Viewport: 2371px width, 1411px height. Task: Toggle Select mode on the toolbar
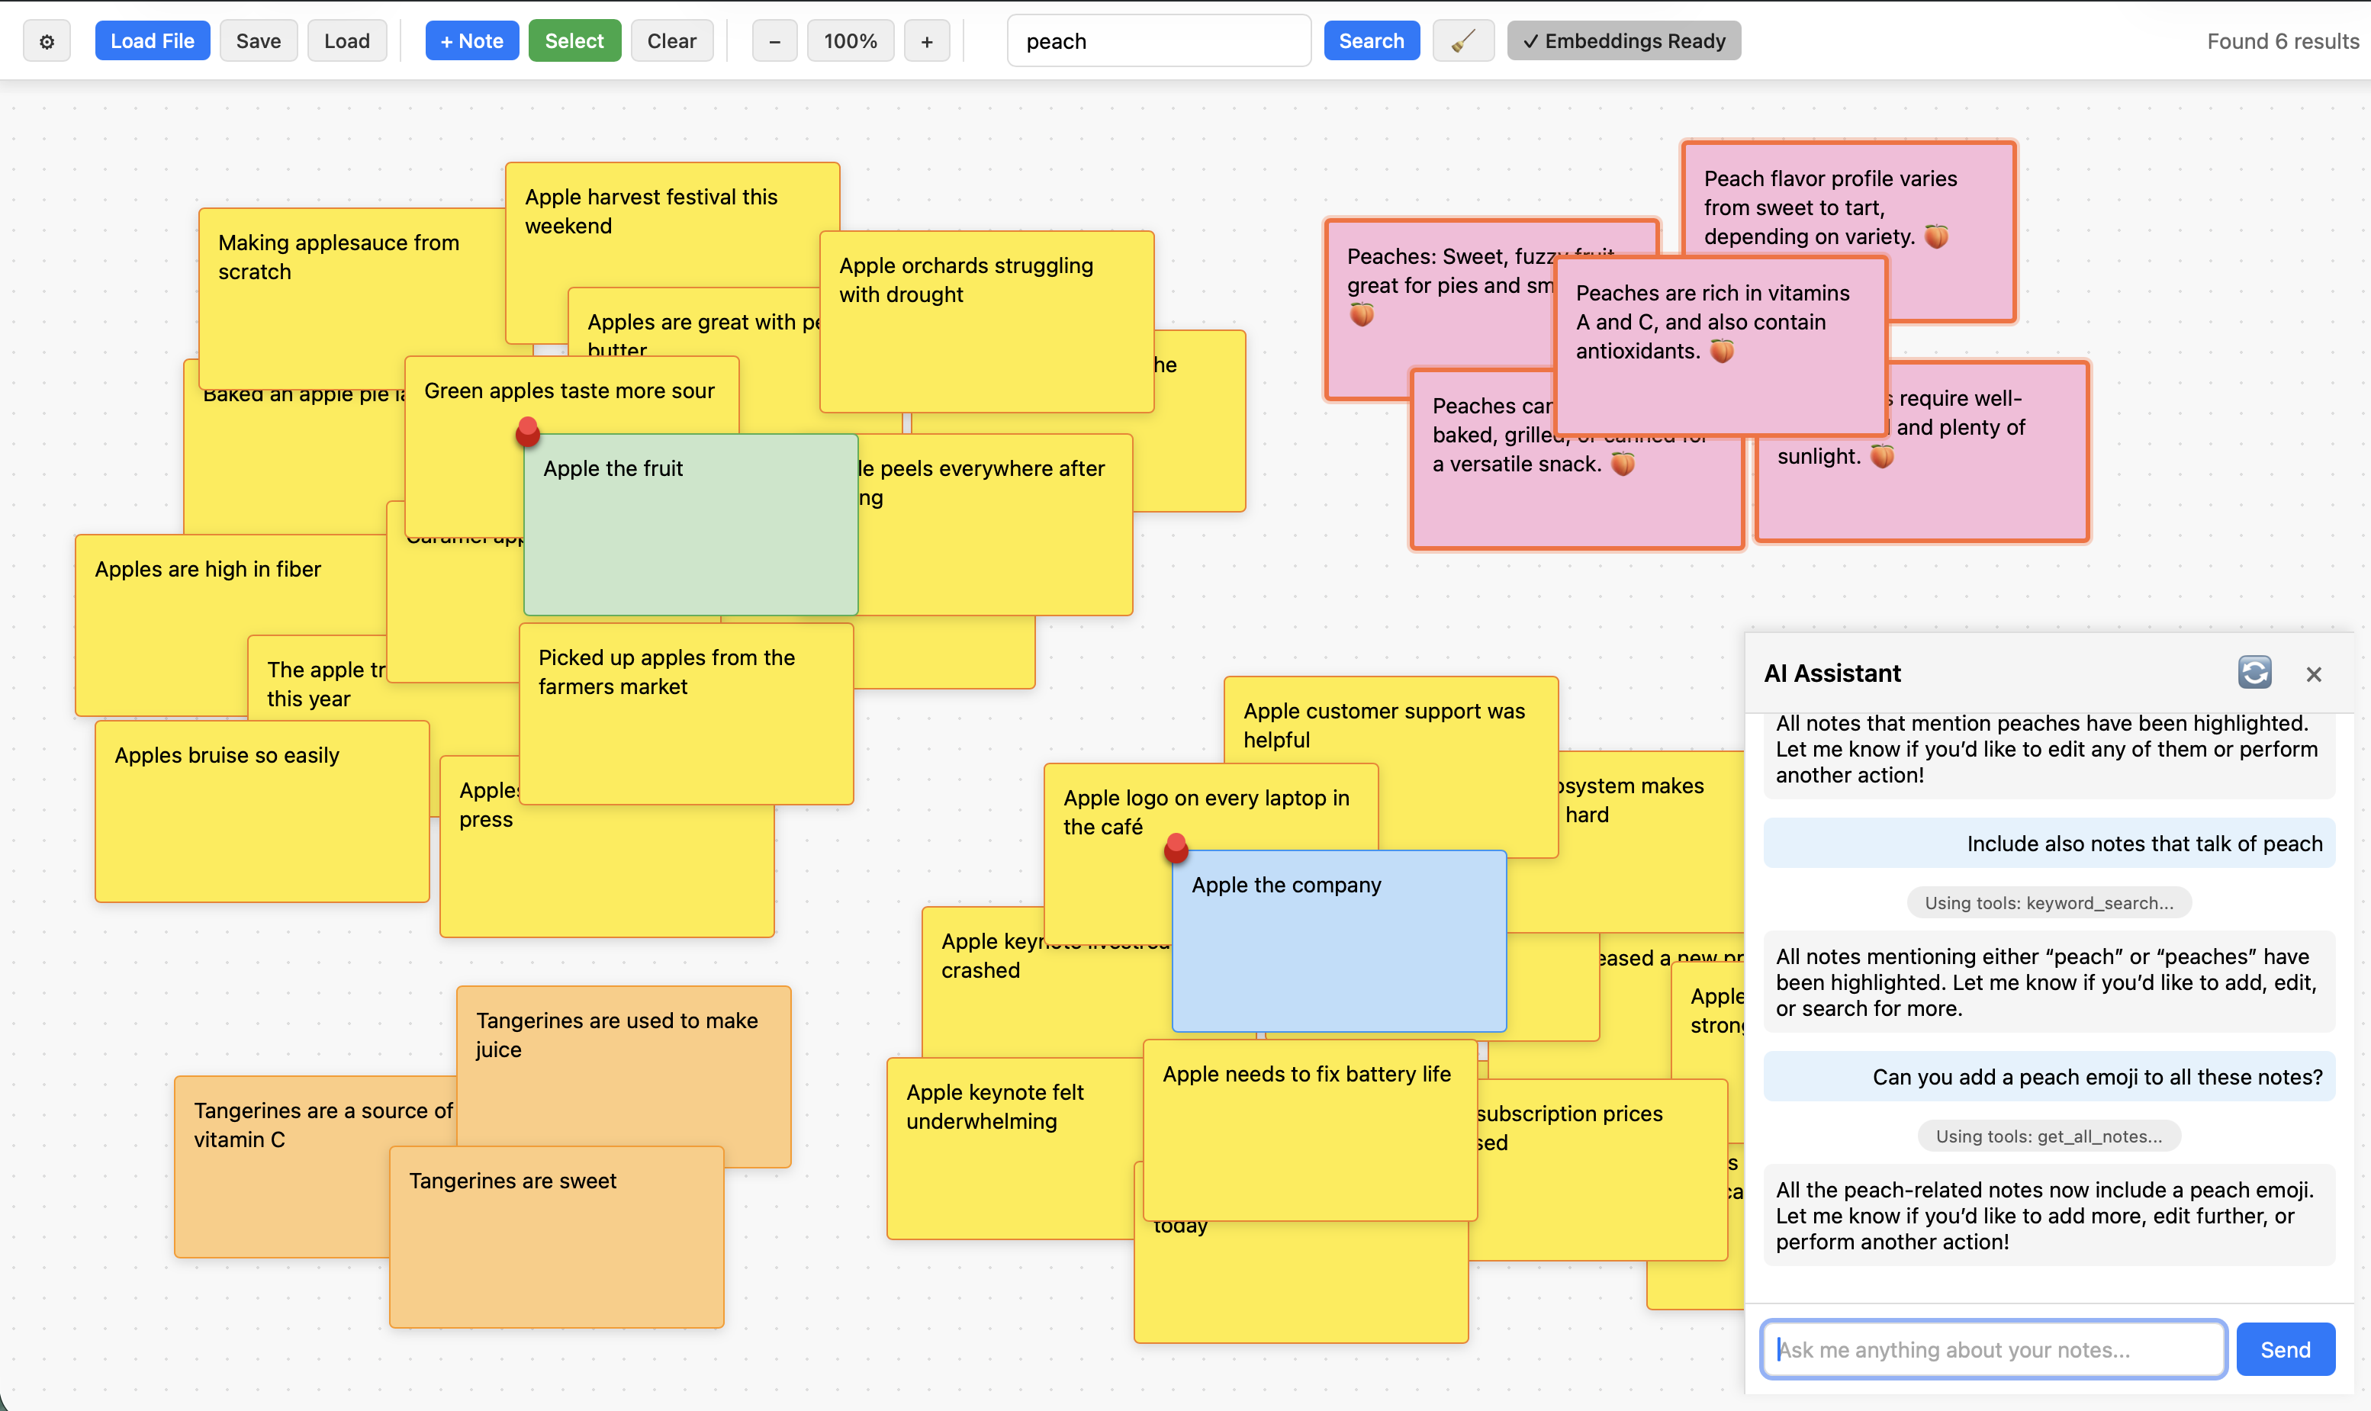point(574,41)
